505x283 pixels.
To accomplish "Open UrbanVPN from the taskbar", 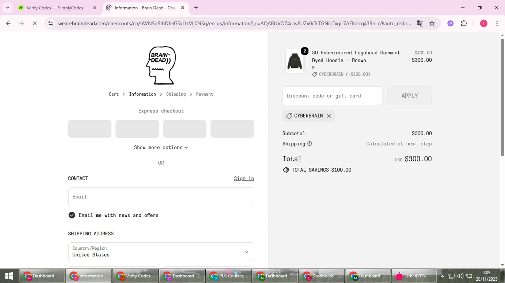I will click(414, 276).
